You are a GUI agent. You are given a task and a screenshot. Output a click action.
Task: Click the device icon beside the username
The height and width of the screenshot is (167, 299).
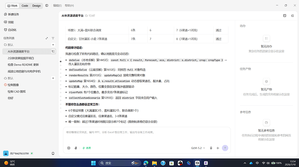[53, 154]
